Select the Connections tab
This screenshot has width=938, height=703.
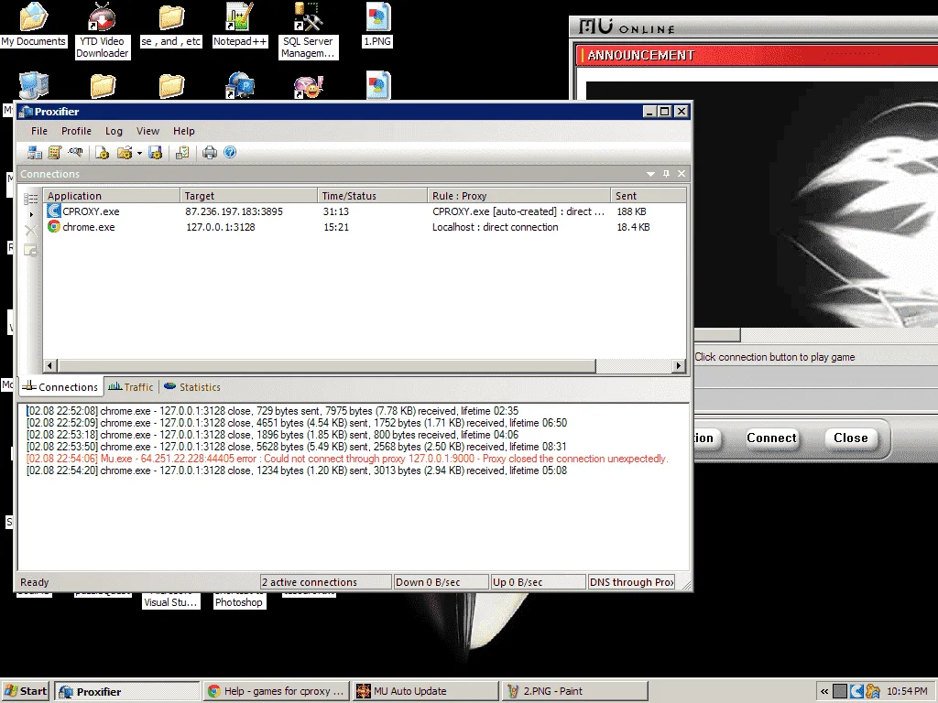[60, 387]
